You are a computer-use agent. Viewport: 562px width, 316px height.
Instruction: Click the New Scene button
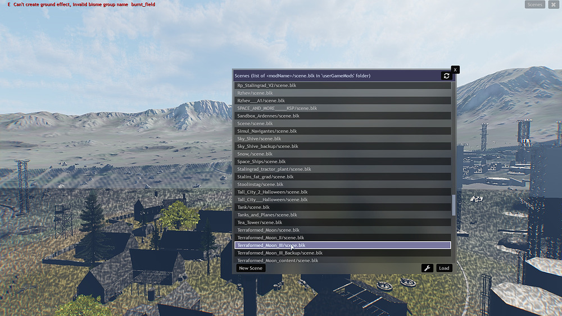[251, 268]
